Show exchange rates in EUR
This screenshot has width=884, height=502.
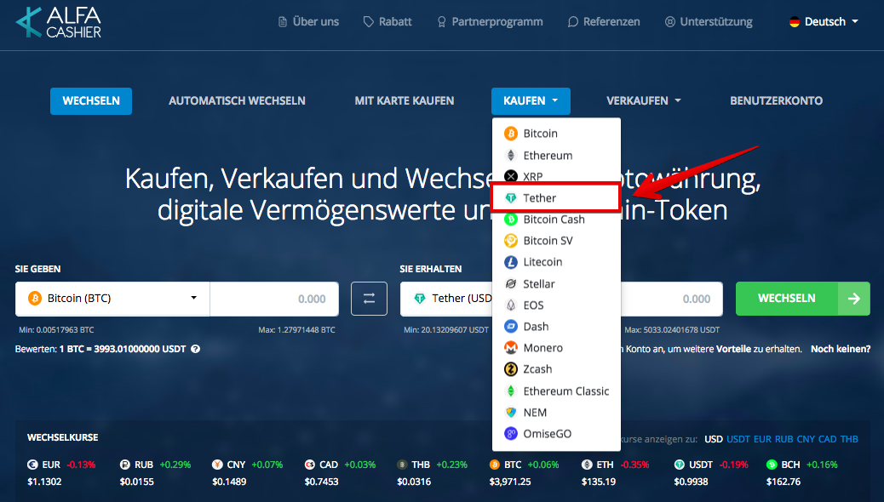(x=762, y=439)
